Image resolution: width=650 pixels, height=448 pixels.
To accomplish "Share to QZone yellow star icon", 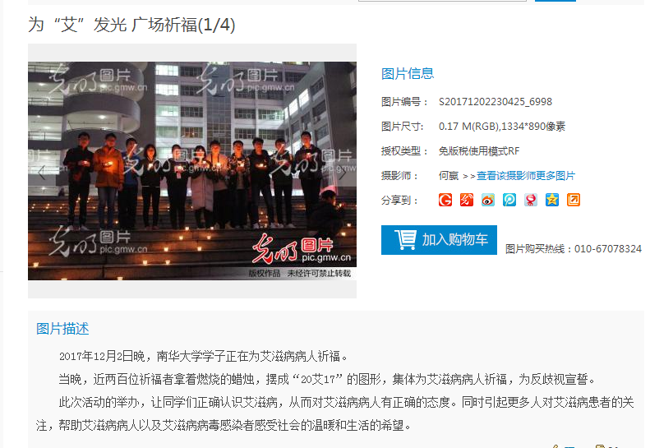I will point(552,200).
